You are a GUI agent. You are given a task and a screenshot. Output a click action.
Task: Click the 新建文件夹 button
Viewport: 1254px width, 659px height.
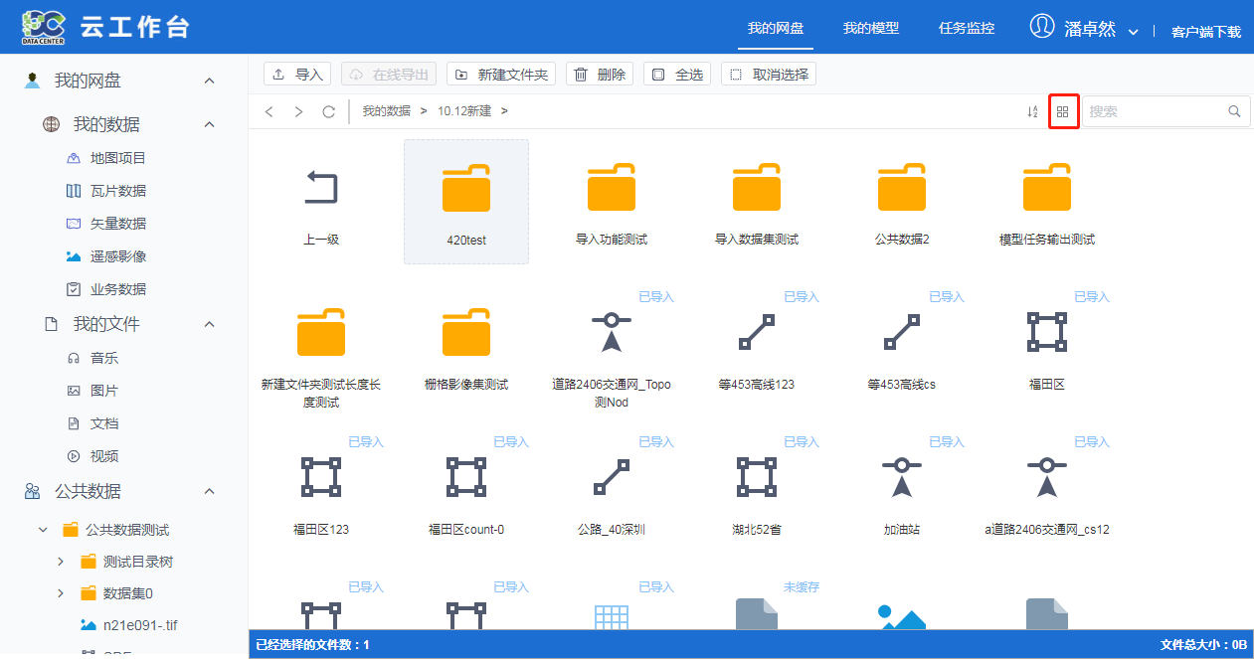pos(501,75)
